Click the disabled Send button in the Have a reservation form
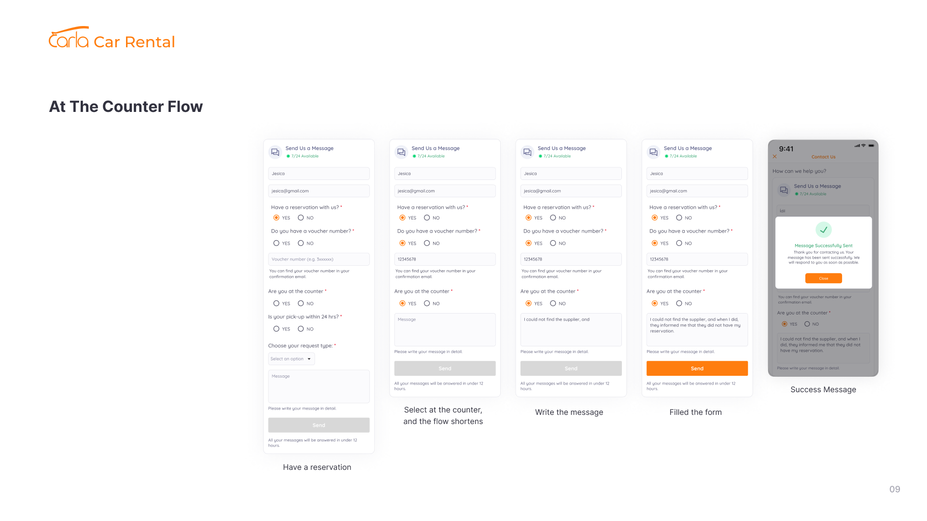The width and height of the screenshot is (927, 521). click(319, 425)
